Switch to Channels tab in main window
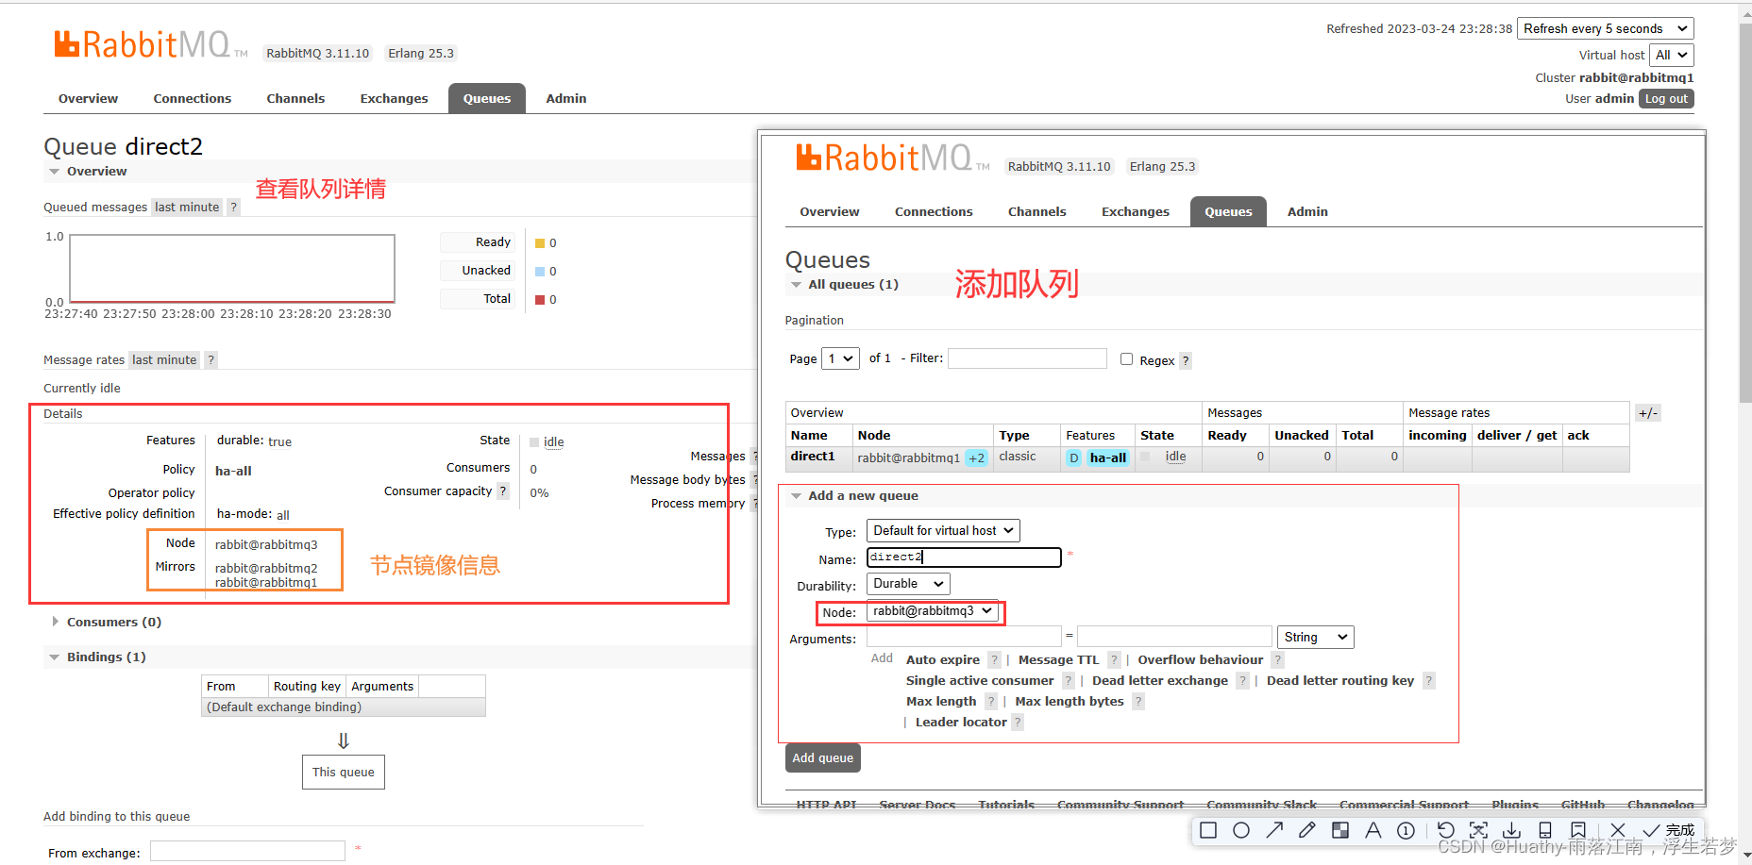 (x=295, y=99)
